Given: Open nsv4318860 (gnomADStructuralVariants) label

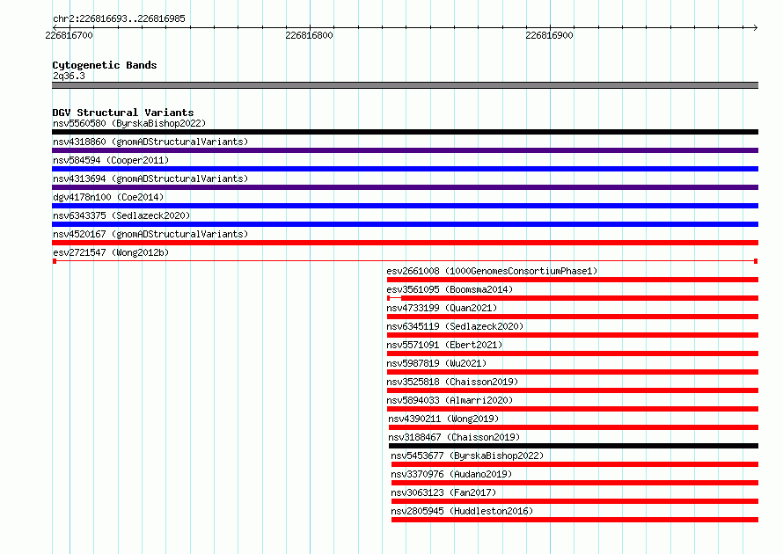Looking at the screenshot, I should pos(150,142).
